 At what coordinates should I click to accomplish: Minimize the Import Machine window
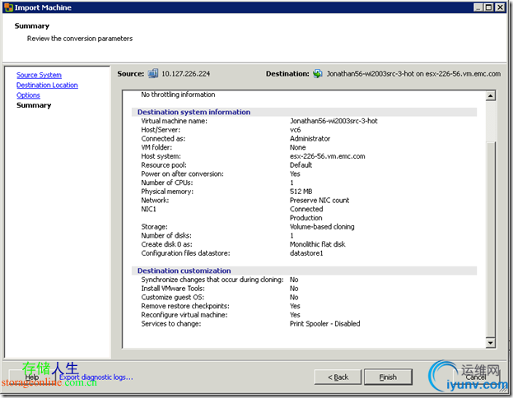[x=478, y=7]
